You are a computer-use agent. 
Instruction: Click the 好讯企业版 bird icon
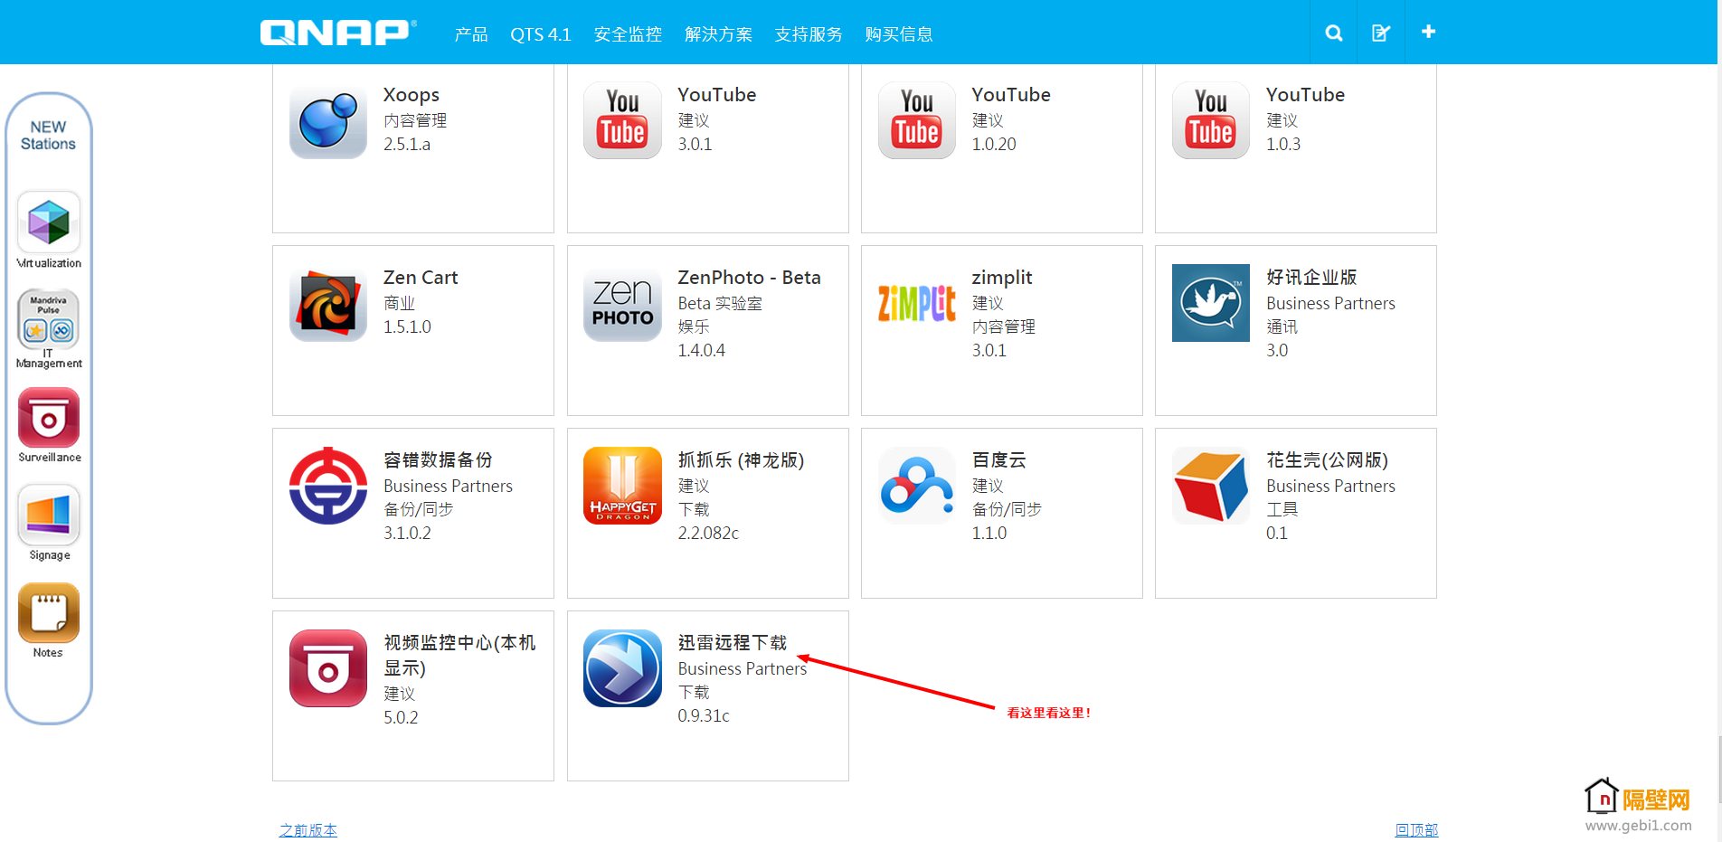pyautogui.click(x=1211, y=303)
